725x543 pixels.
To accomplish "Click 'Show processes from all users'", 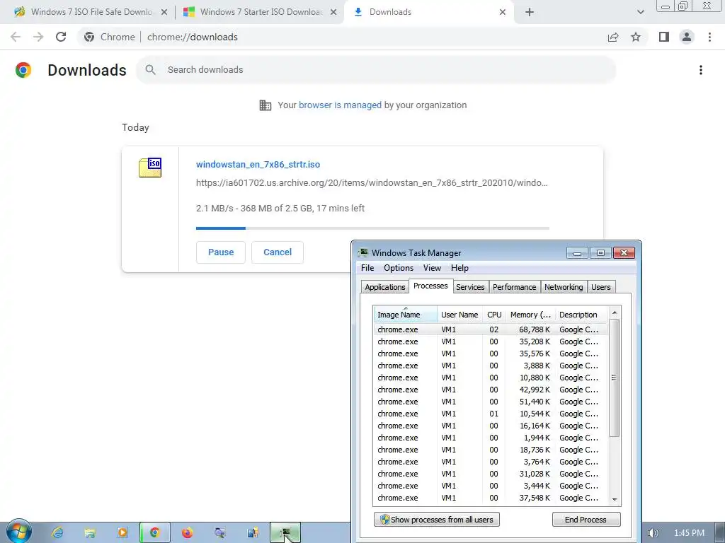I will coord(436,520).
